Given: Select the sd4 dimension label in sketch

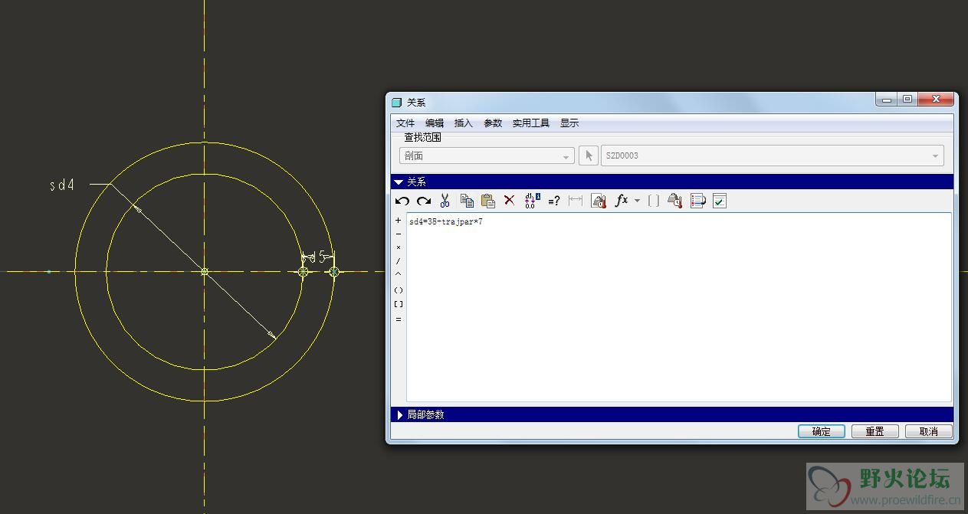Looking at the screenshot, I should (62, 185).
